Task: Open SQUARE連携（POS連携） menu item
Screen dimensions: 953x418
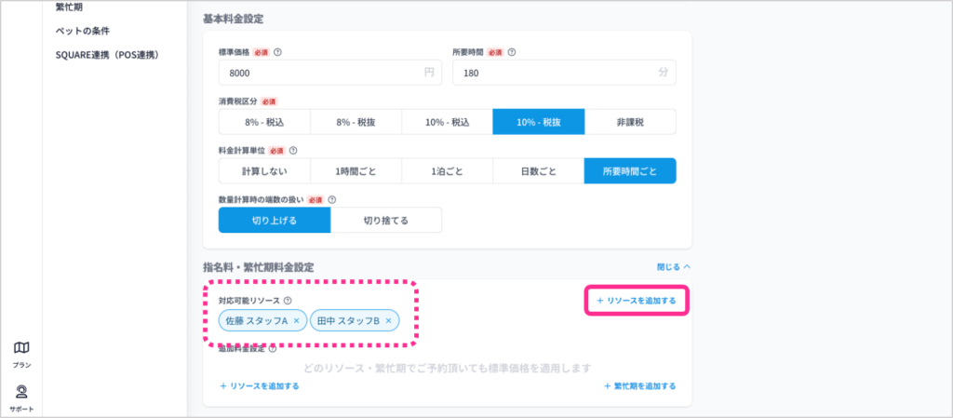Action: tap(107, 55)
